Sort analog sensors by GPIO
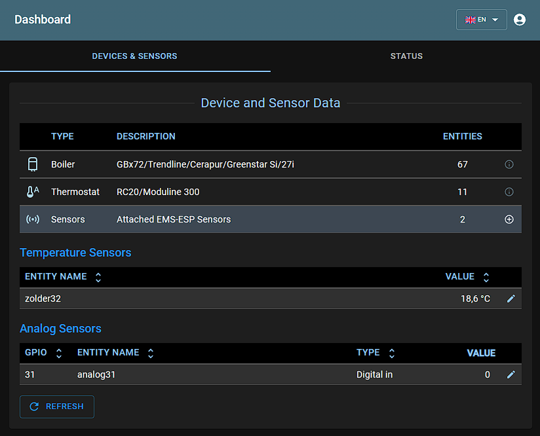540x436 pixels. pyautogui.click(x=58, y=353)
